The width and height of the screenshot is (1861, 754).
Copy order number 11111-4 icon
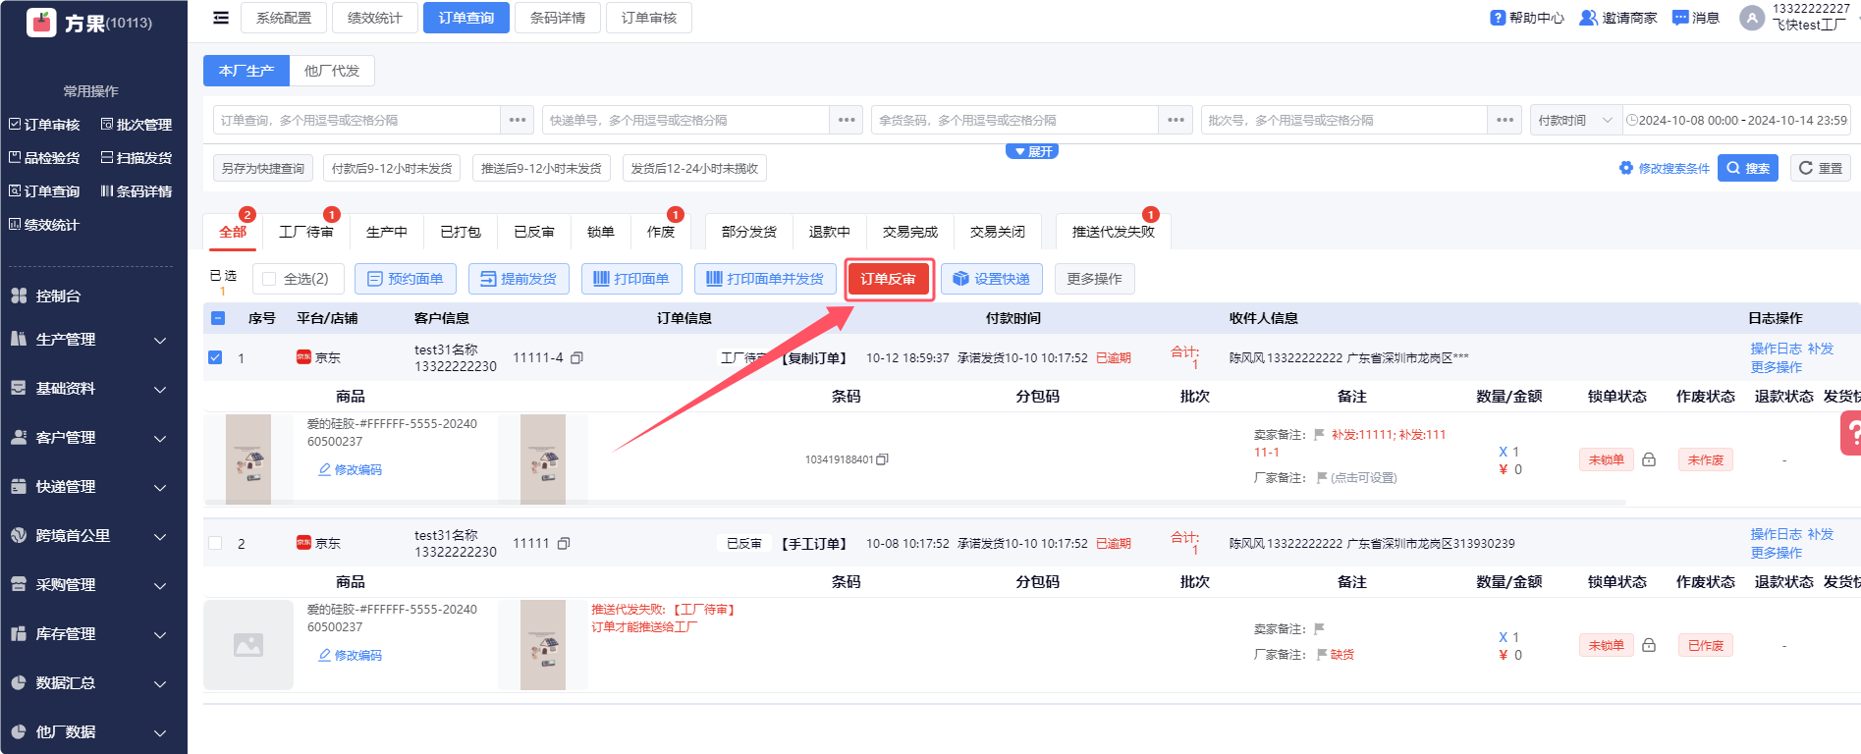click(x=576, y=358)
